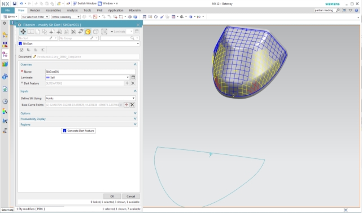Toggle the checkmark icon below Slit Dart
Screen dimensions: 362x213
coord(21,50)
